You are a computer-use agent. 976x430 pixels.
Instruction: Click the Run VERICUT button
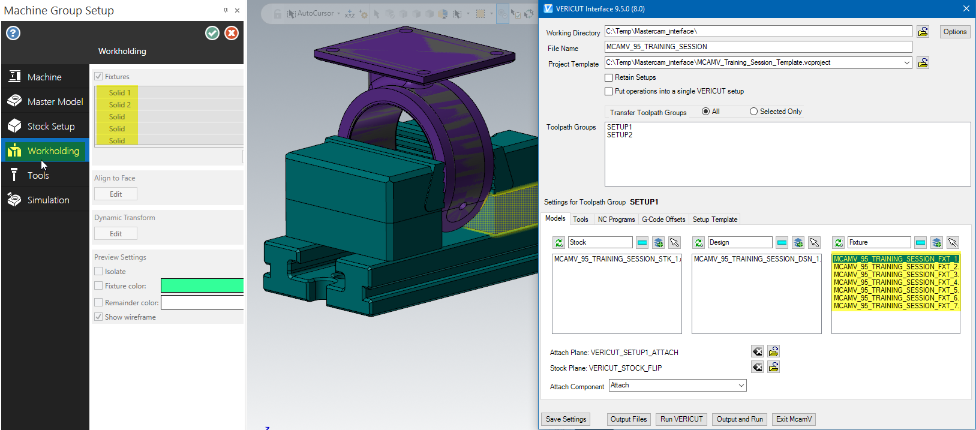click(681, 419)
